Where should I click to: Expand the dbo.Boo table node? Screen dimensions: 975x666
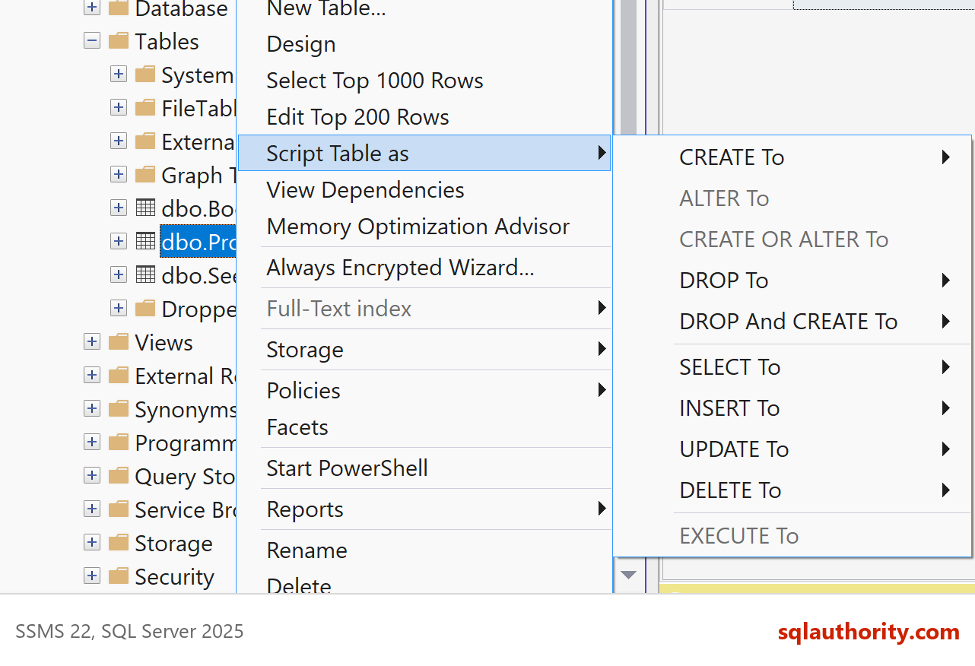(x=119, y=208)
